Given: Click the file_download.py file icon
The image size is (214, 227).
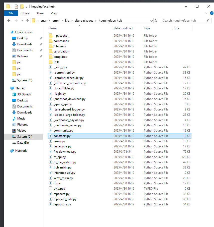Looking at the screenshot, I should [x=51, y=152].
